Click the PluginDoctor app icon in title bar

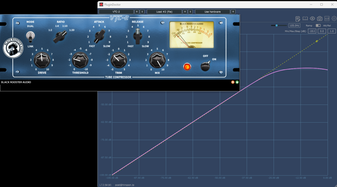101,5
